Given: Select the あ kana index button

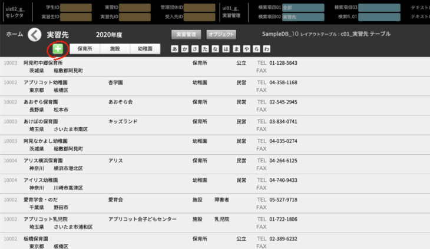Looking at the screenshot, I should click(x=175, y=49).
